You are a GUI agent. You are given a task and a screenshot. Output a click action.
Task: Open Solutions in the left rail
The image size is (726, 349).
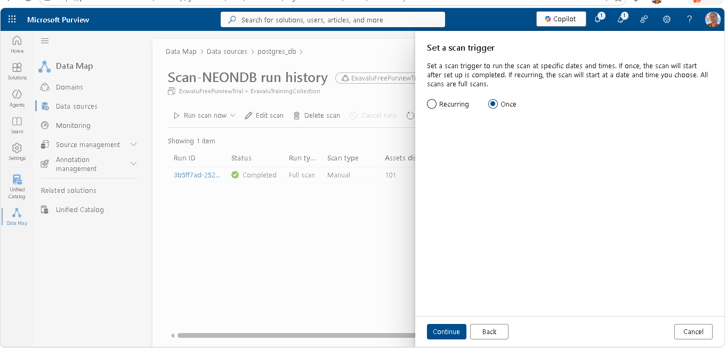click(17, 71)
